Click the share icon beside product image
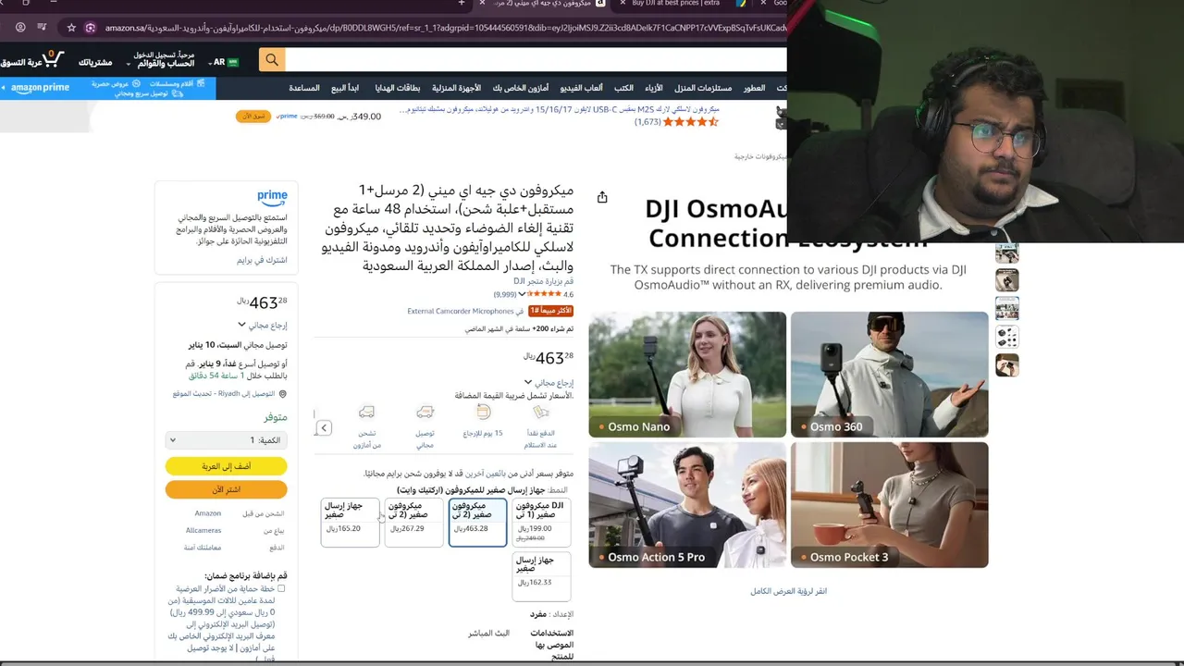The height and width of the screenshot is (666, 1184). tap(602, 197)
